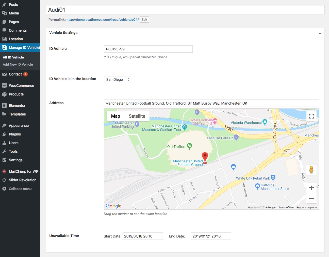Open WooCommerce in the sidebar
The height and width of the screenshot is (257, 329).
(21, 86)
